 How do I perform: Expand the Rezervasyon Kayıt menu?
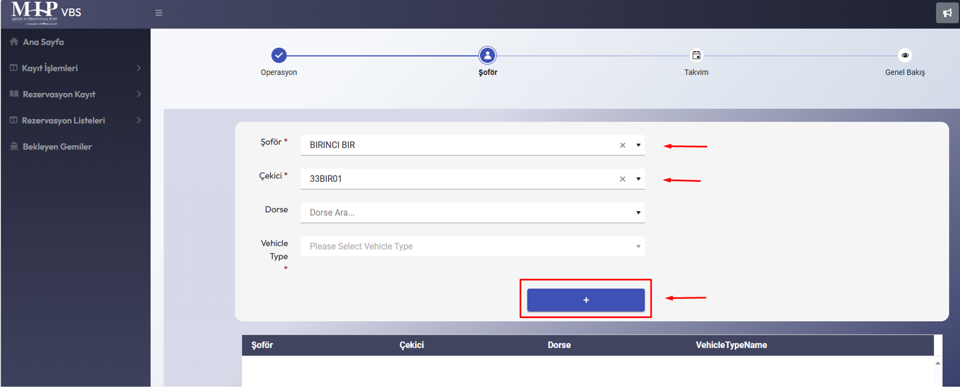[x=75, y=94]
